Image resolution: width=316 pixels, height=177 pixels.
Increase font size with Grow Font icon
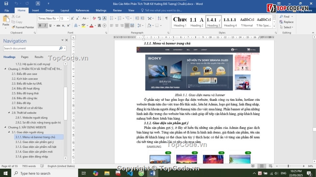pyautogui.click(x=73, y=18)
